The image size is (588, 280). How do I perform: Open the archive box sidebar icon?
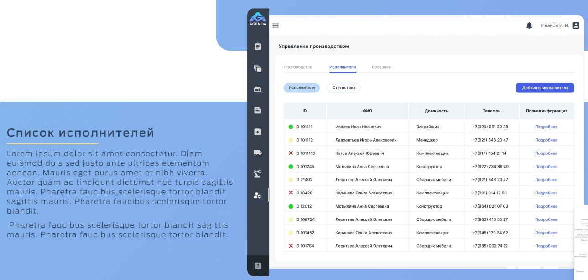(x=258, y=132)
